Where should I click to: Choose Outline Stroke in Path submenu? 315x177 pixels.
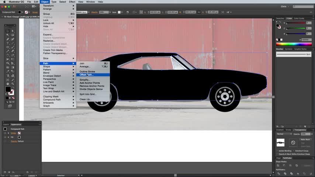(x=87, y=72)
